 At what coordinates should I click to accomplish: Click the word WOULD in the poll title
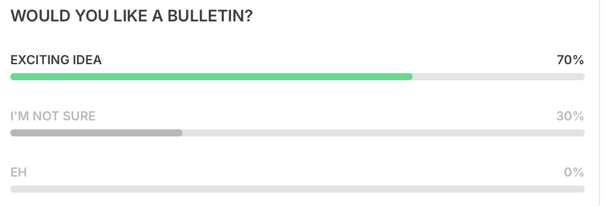34,16
